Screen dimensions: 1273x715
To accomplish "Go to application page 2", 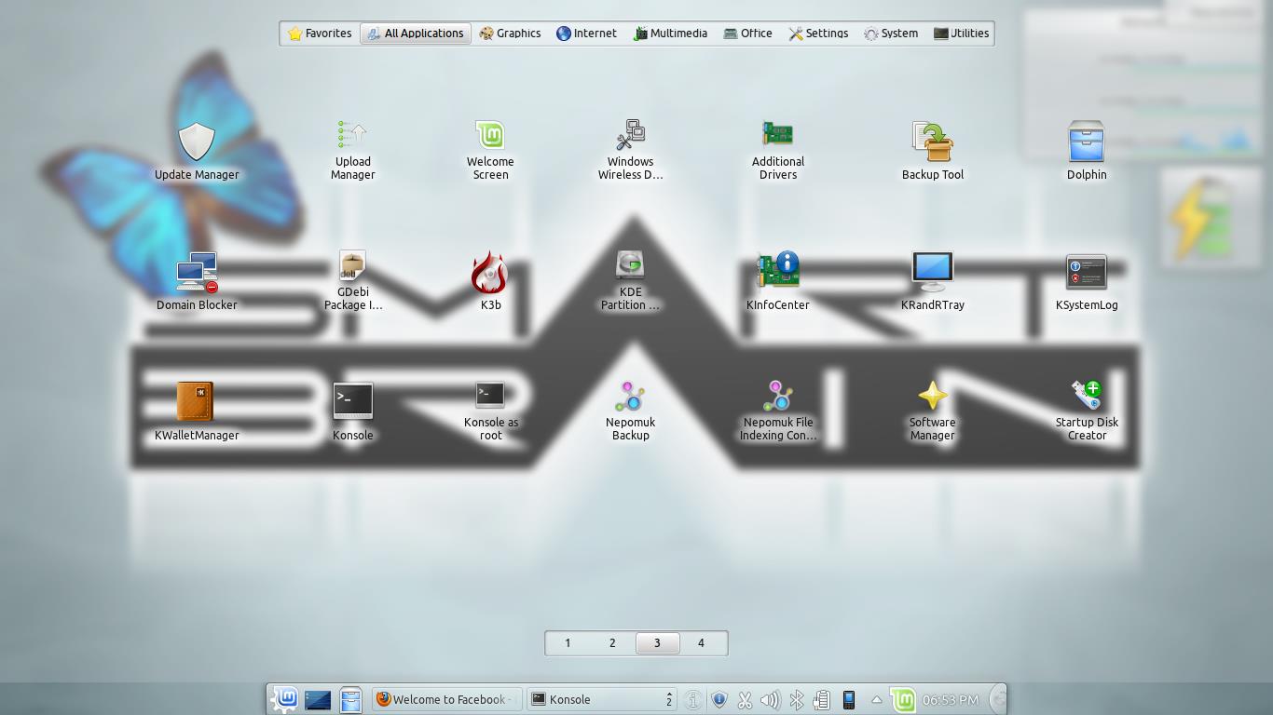I will pyautogui.click(x=612, y=642).
